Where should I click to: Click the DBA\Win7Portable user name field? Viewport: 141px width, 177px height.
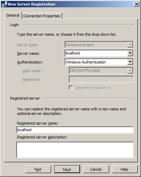coord(98,70)
